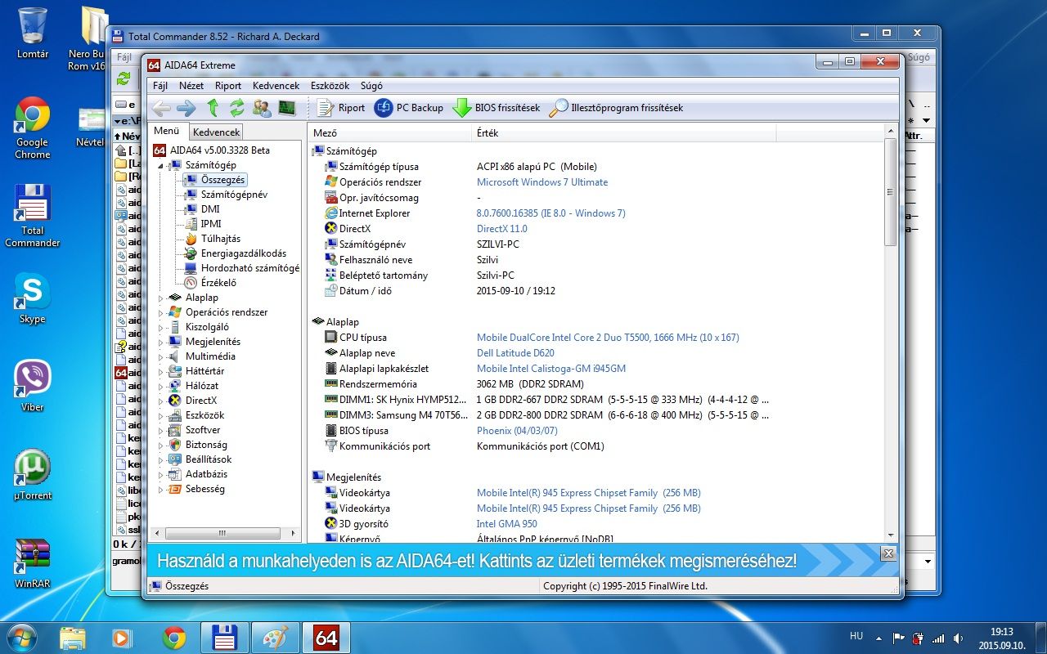
Task: Go up one level with green arrow
Action: click(213, 107)
